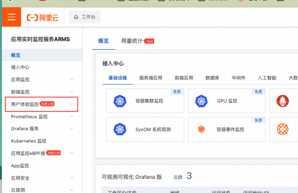Select the 中间件 tab
Image resolution: width=298 pixels, height=193 pixels.
pos(238,78)
